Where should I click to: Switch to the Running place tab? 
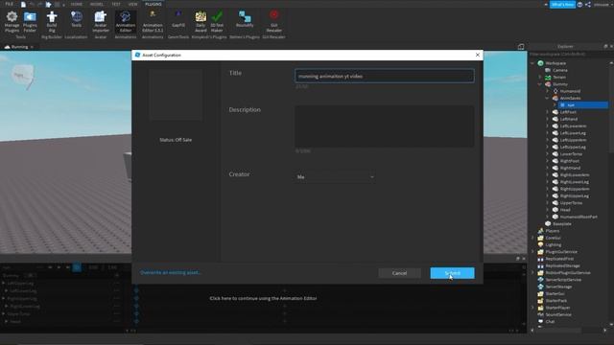click(x=19, y=47)
